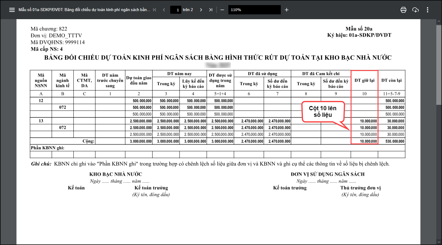Jump to the first page

(x=155, y=10)
